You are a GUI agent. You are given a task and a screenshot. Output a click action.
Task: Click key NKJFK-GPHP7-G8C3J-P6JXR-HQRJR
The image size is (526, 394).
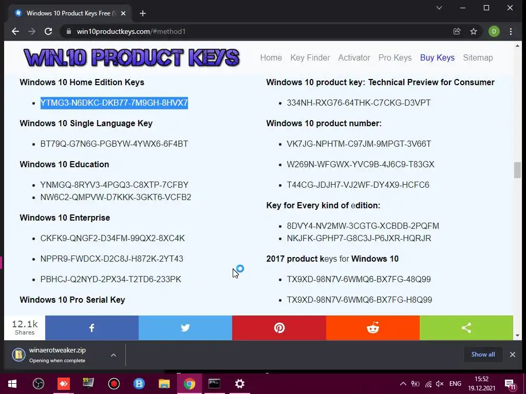[x=359, y=238]
